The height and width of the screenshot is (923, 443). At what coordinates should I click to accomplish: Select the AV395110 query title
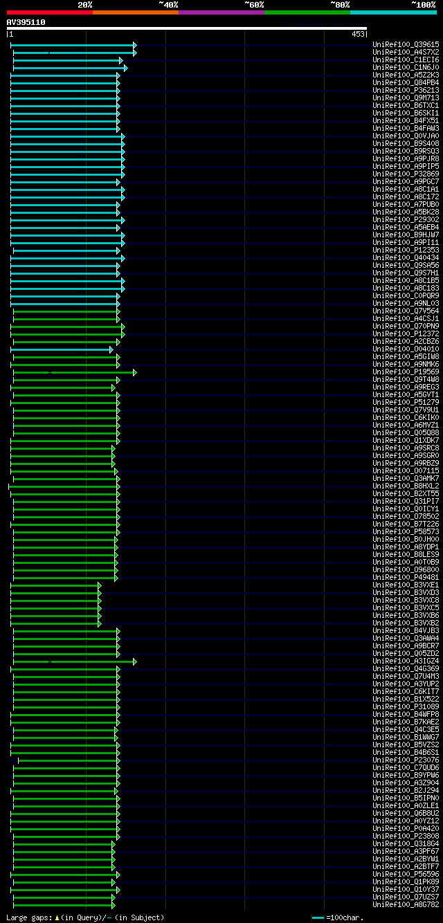tap(26, 22)
